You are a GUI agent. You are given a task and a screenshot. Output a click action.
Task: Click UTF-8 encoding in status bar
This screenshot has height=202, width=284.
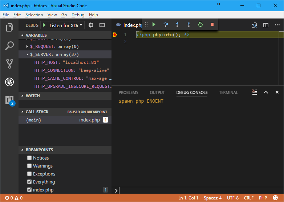[x=233, y=198]
